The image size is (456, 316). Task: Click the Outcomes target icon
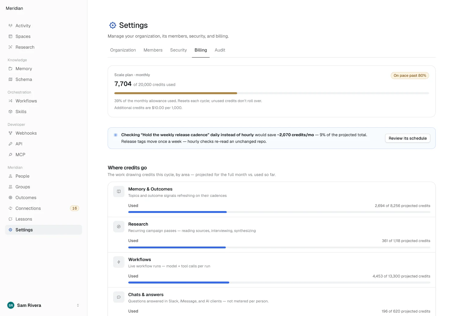pos(10,198)
